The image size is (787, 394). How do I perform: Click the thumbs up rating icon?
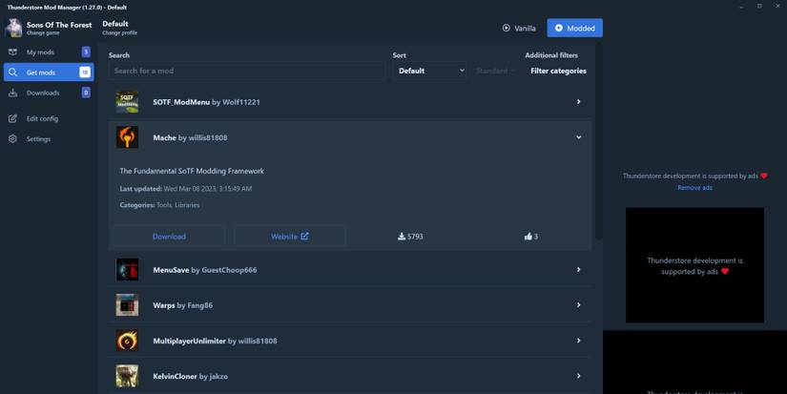528,237
